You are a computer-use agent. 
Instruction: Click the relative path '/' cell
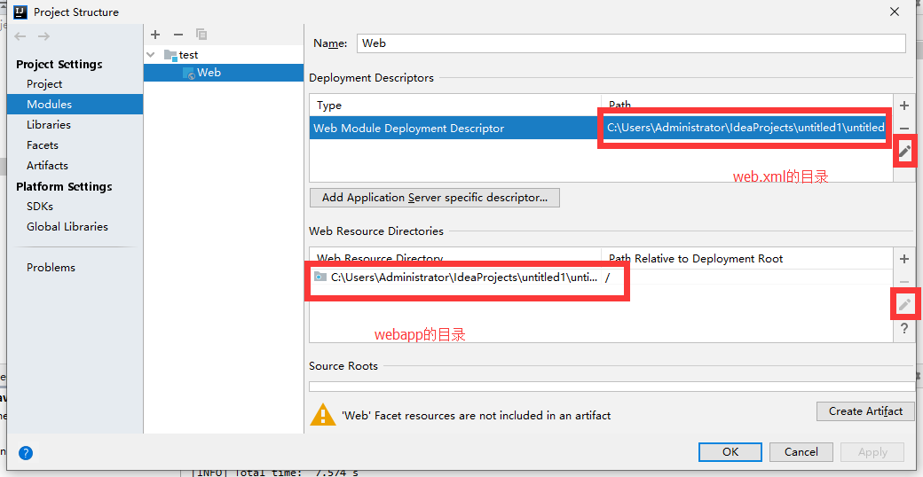[x=746, y=277]
